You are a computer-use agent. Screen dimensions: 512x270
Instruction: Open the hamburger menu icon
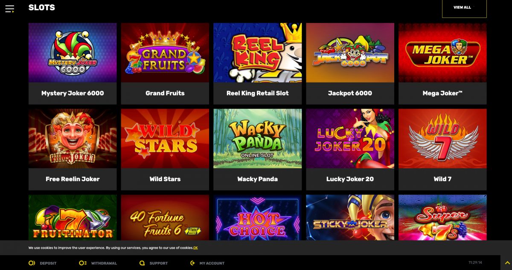coord(9,9)
